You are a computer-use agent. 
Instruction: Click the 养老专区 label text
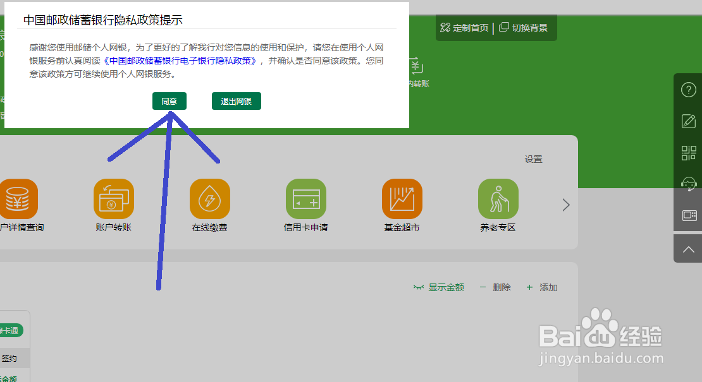[498, 227]
